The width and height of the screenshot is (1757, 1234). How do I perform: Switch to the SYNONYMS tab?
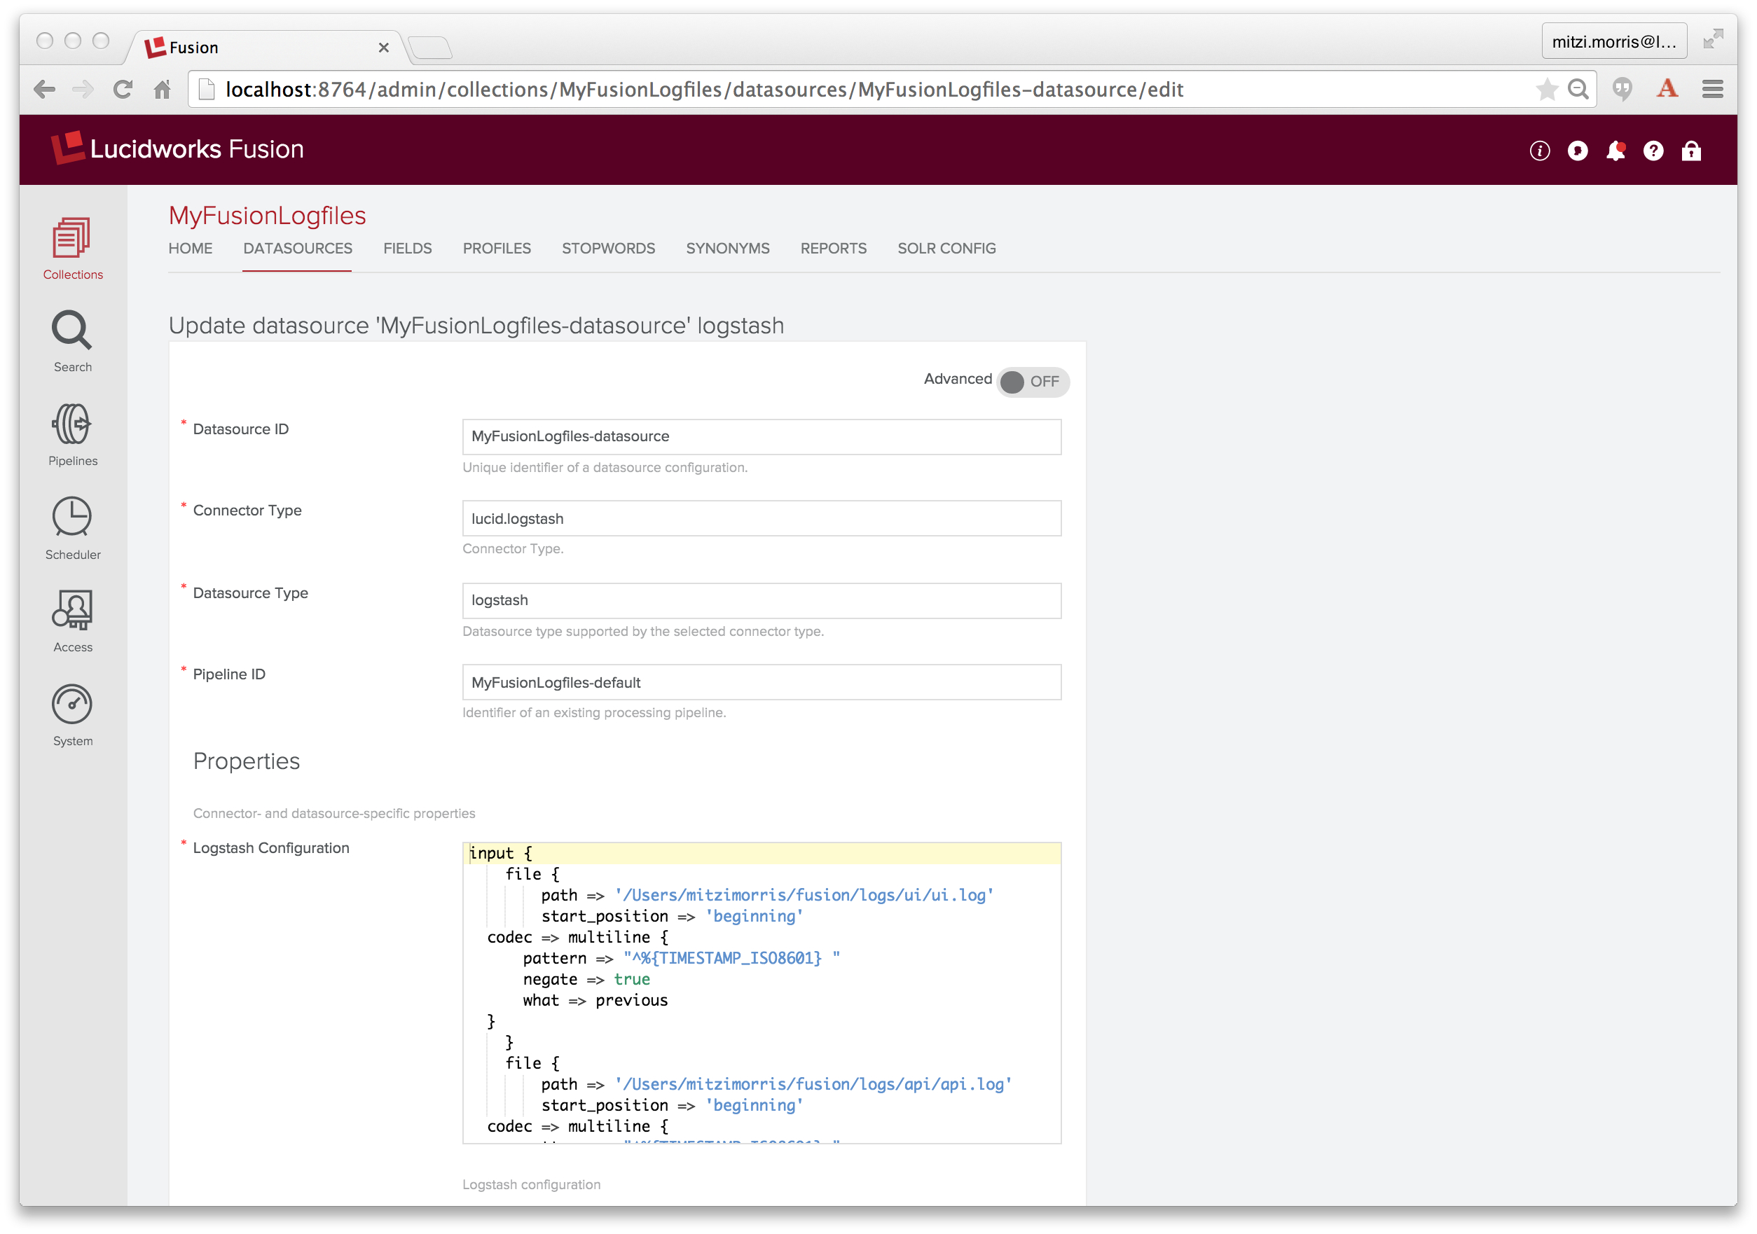click(x=728, y=249)
